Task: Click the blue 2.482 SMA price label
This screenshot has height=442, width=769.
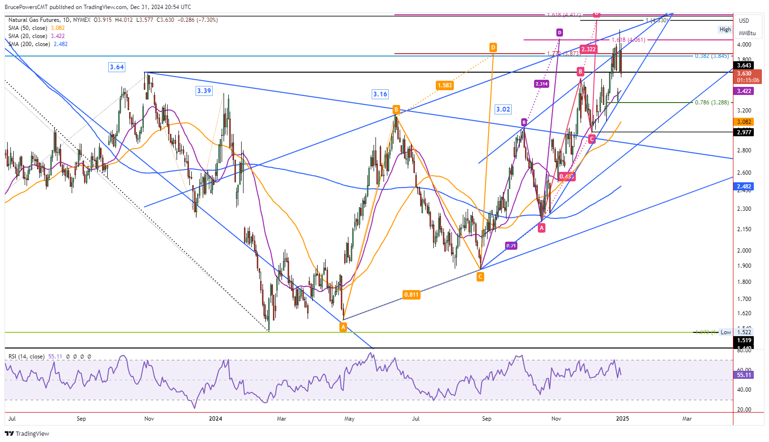Action: pos(744,187)
